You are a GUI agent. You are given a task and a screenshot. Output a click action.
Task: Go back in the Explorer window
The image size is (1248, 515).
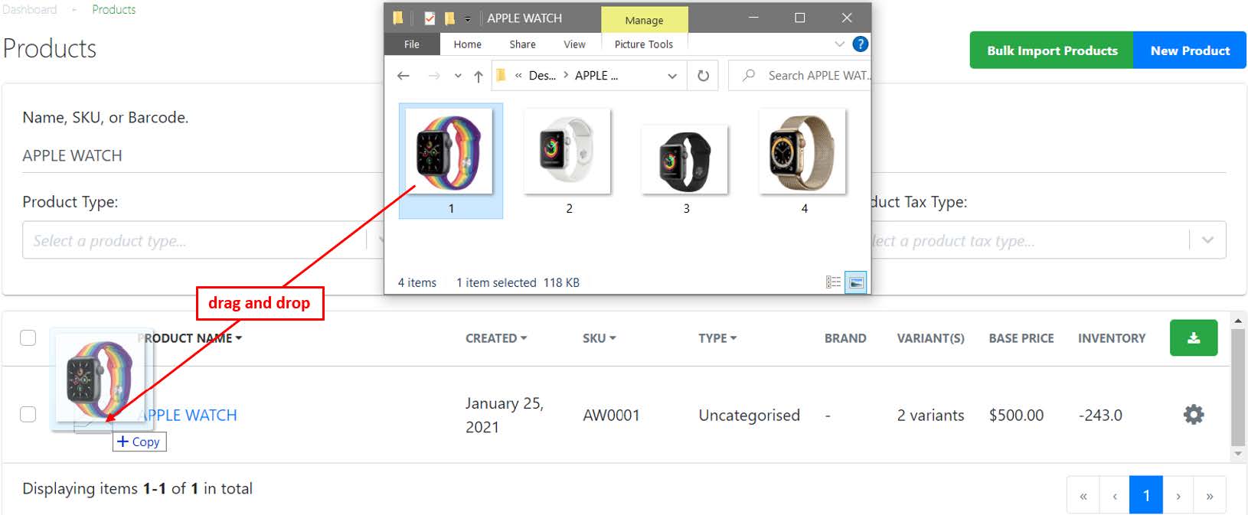click(x=403, y=76)
